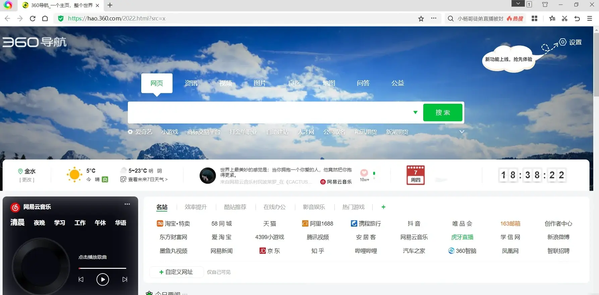
Task: Open address bar three-dots menu
Action: [x=434, y=18]
